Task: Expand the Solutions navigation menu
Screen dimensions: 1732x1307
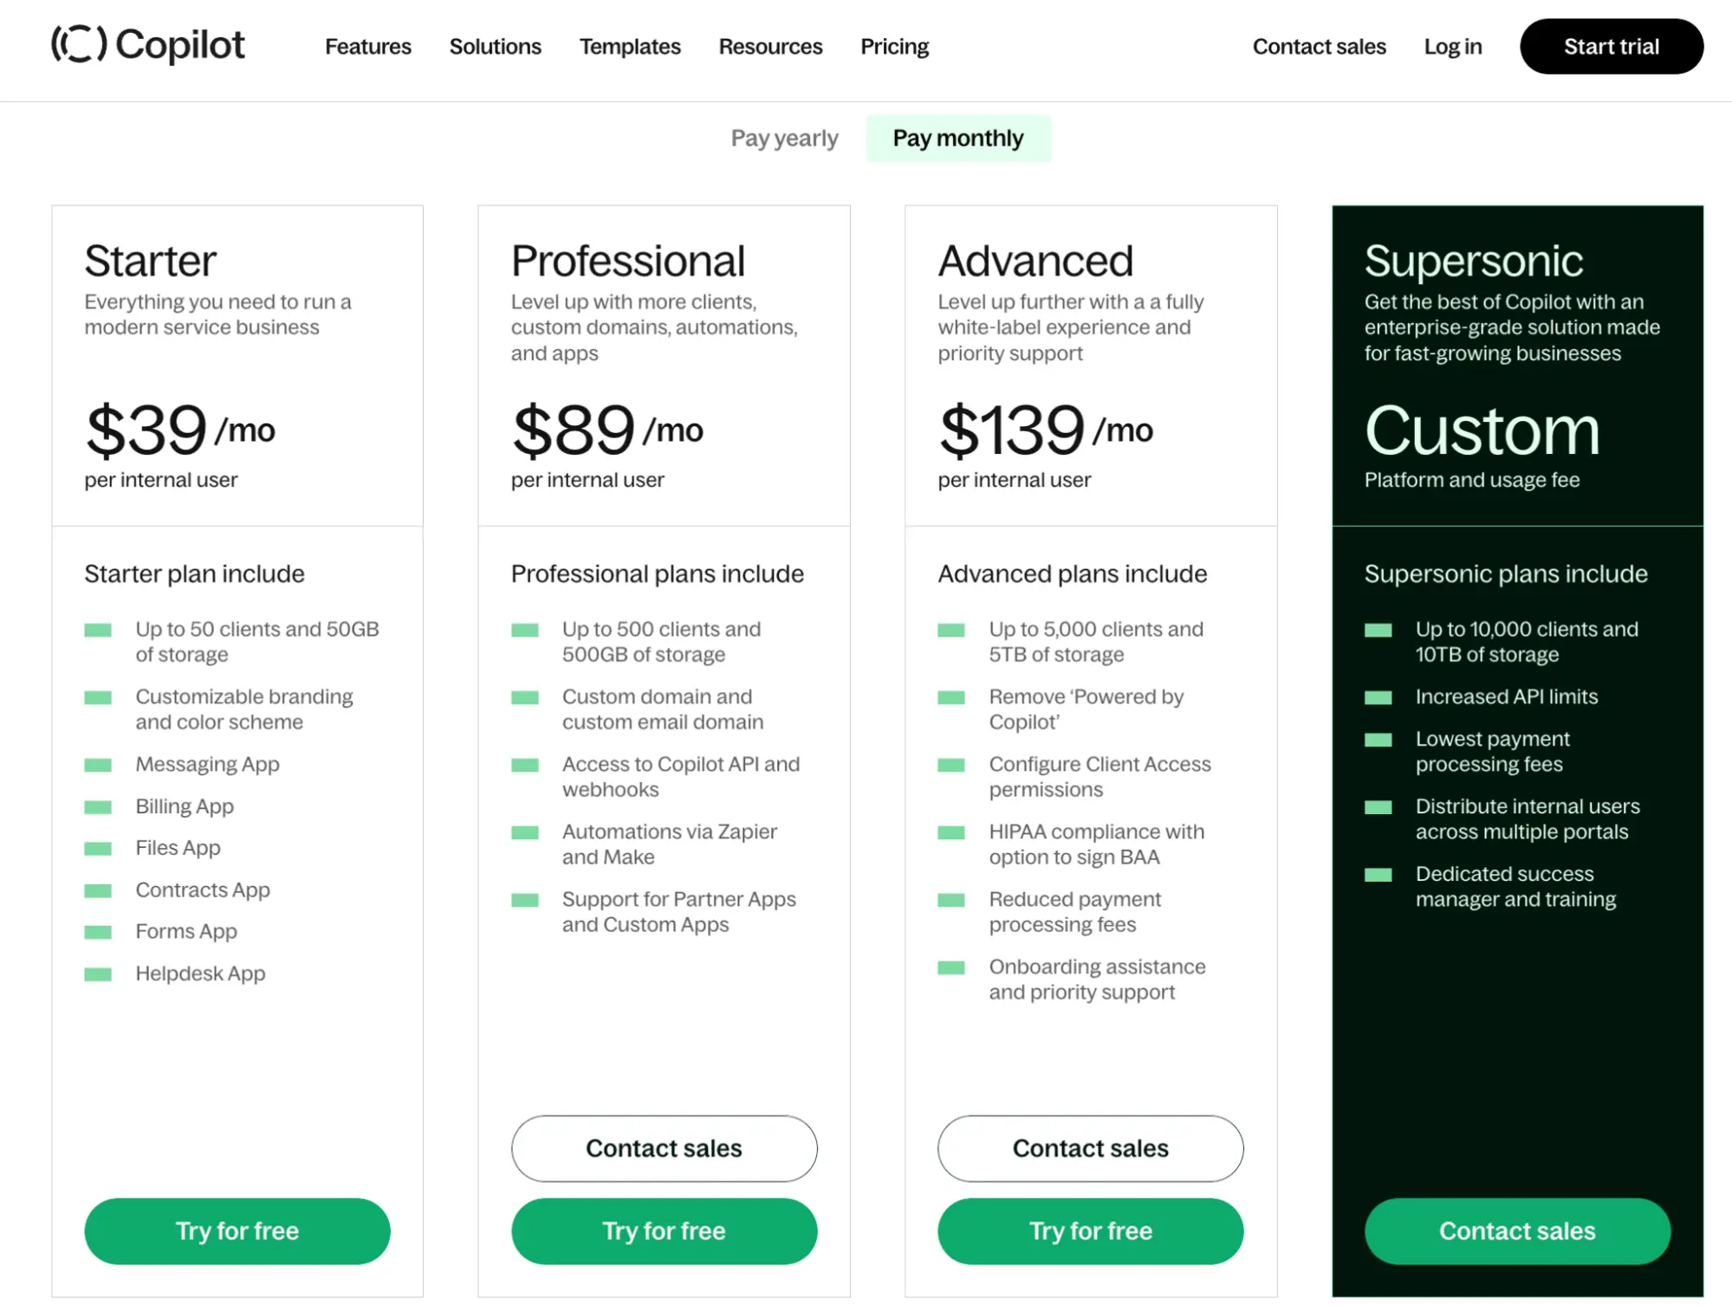Action: click(495, 47)
